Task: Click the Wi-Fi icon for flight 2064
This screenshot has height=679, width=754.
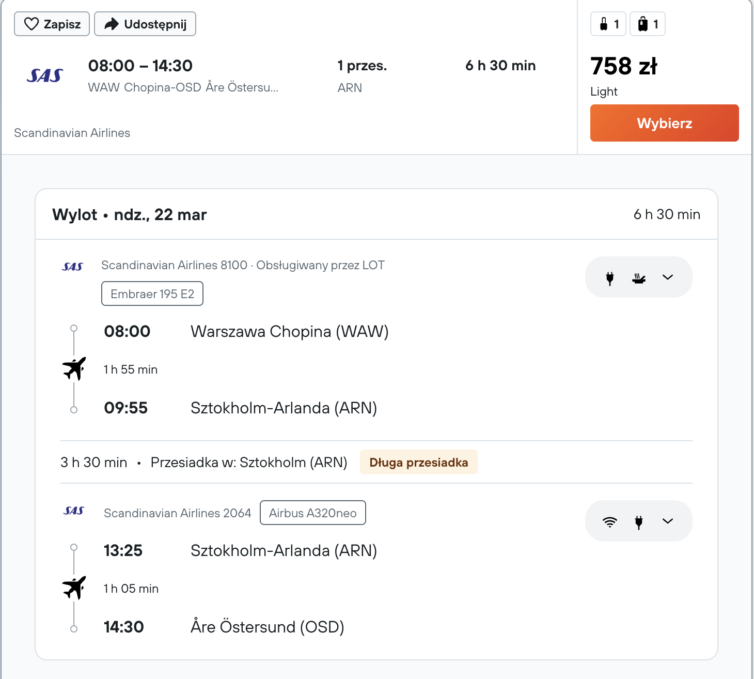Action: pyautogui.click(x=610, y=522)
